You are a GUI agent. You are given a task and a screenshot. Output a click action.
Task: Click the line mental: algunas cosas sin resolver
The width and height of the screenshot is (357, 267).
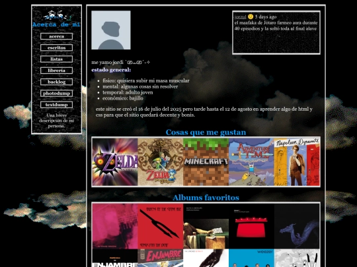[x=140, y=86]
